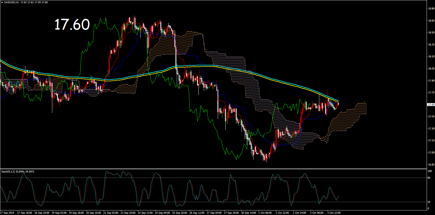Select the OHLC values 17.62 17.62 17.59 17.60
Viewport: 435px width, 215px height.
pos(34,2)
